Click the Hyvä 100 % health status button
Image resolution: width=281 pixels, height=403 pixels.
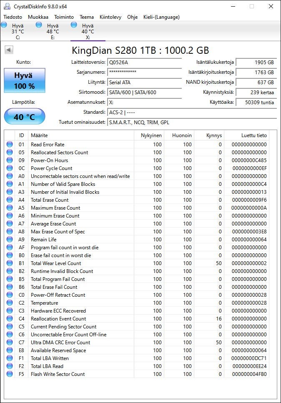point(25,80)
